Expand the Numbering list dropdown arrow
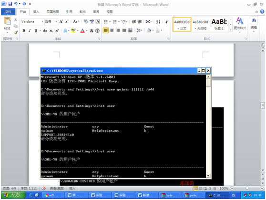The height and width of the screenshot is (200, 266). coord(119,22)
